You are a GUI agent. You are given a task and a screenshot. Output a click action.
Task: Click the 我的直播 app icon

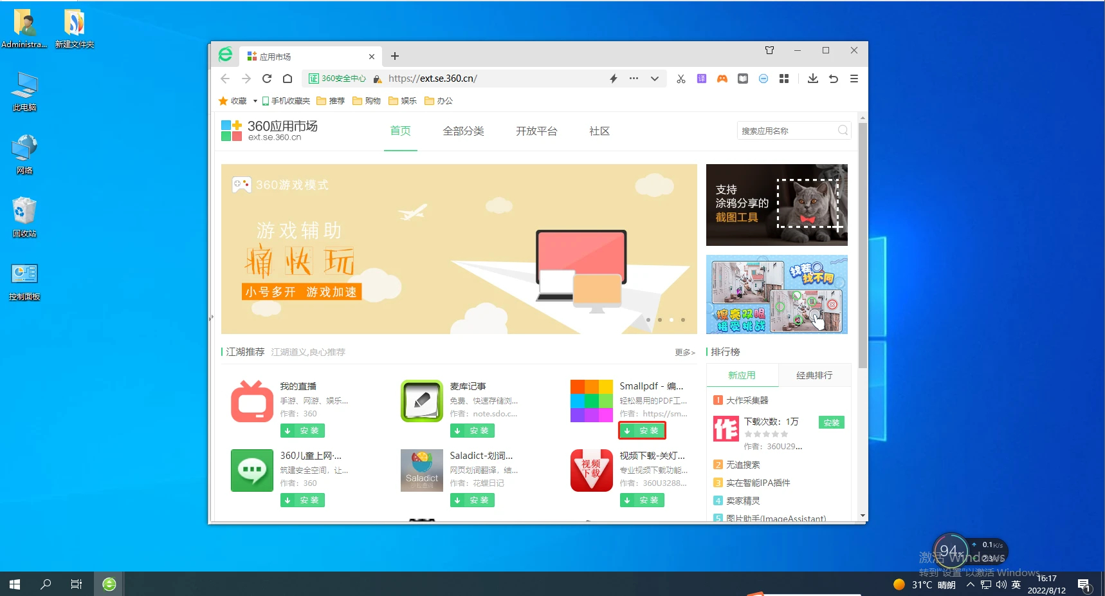[x=252, y=401]
